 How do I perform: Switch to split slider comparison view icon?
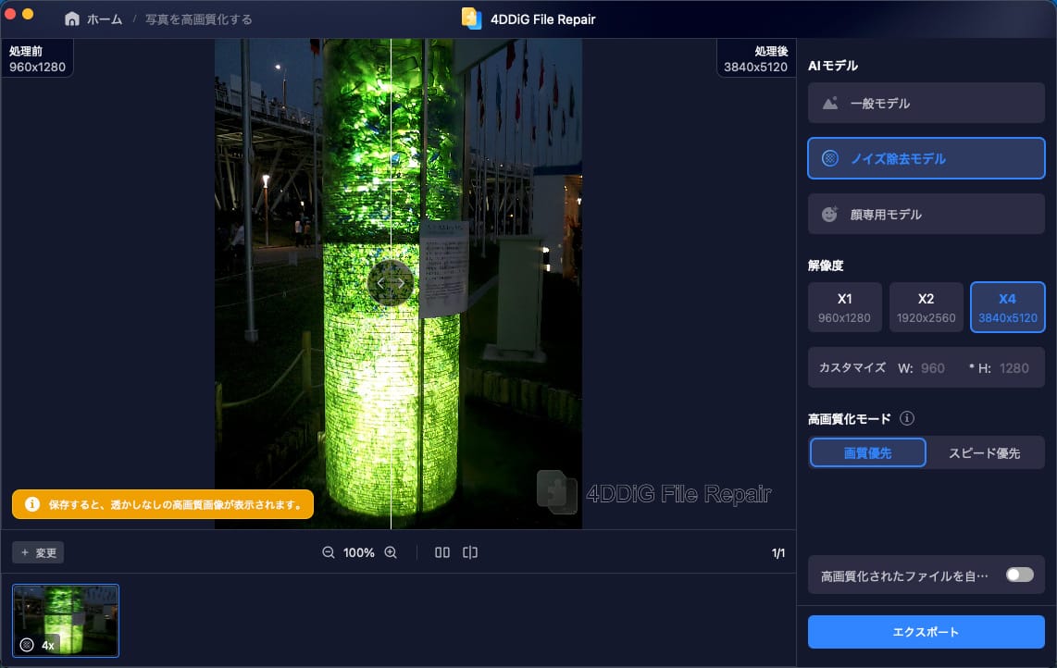coord(470,552)
